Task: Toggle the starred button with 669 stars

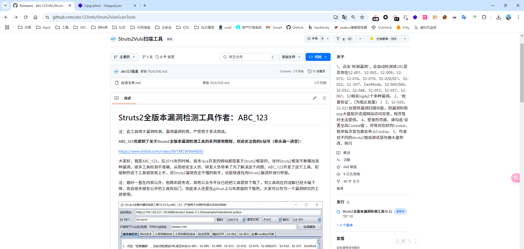Action: pos(384,39)
